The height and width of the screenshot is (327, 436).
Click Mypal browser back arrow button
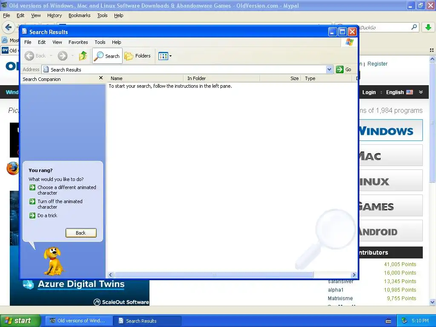click(x=9, y=27)
